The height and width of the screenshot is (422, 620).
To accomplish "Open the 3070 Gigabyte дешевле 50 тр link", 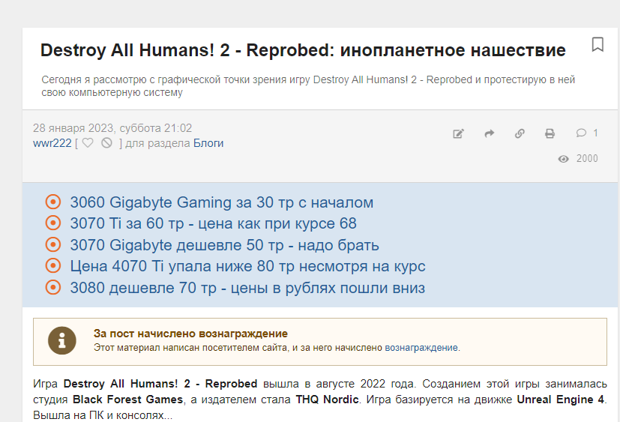I will (x=224, y=245).
